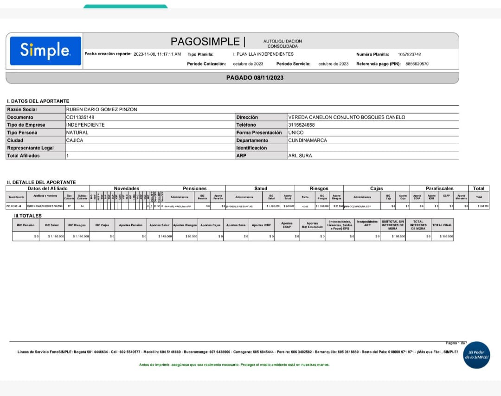Click the PAGOSIMPLE title heading
This screenshot has height=396, width=501.
click(x=205, y=42)
